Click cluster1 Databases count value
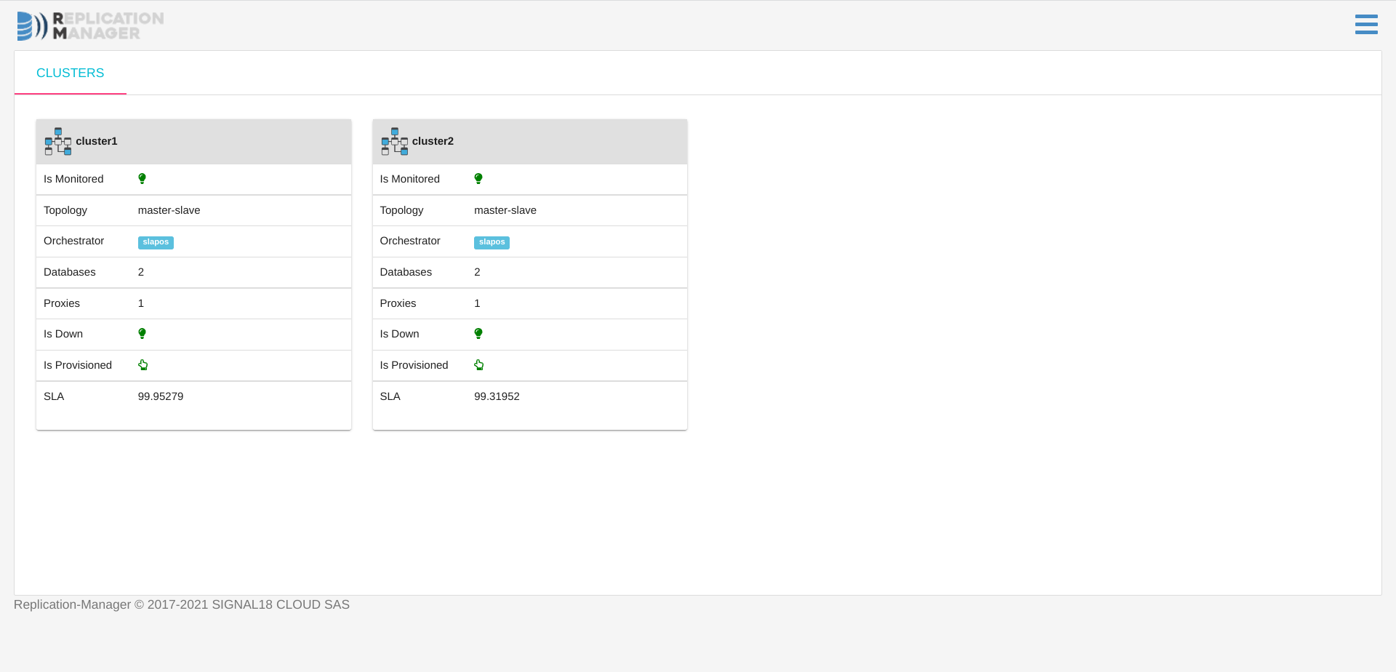Image resolution: width=1396 pixels, height=672 pixels. coord(141,272)
